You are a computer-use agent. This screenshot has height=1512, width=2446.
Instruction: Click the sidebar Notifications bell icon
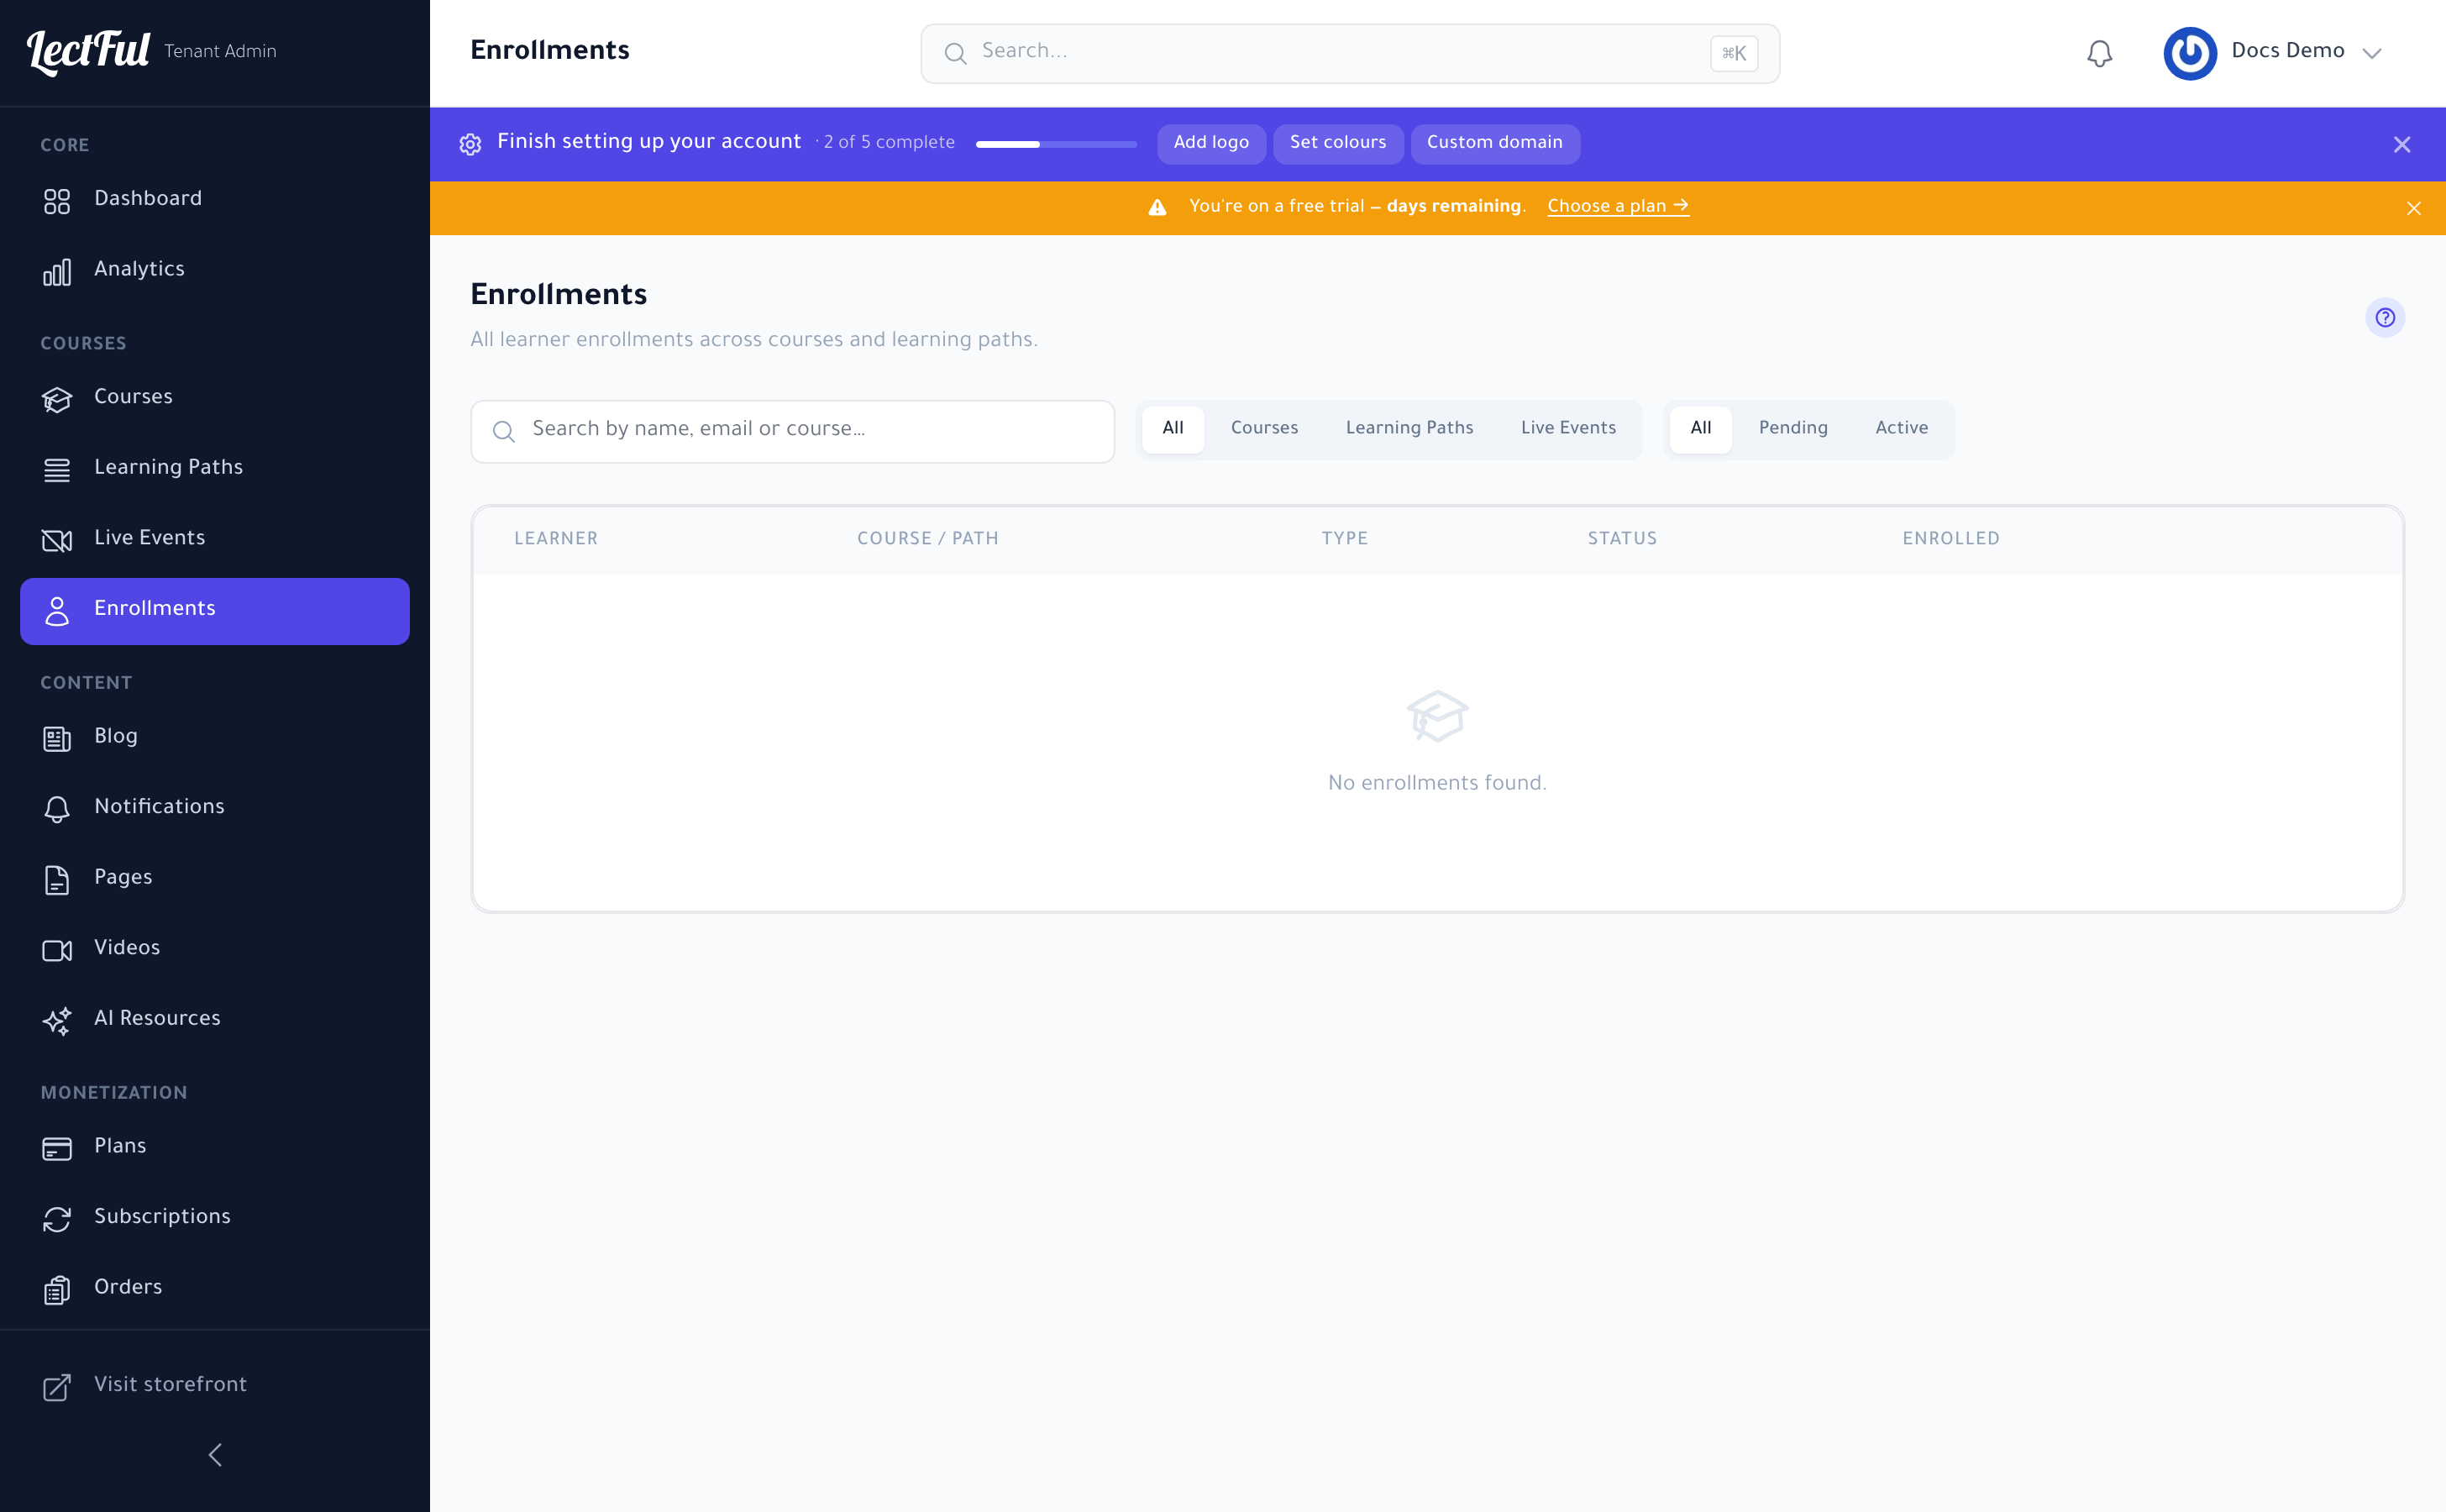(57, 809)
